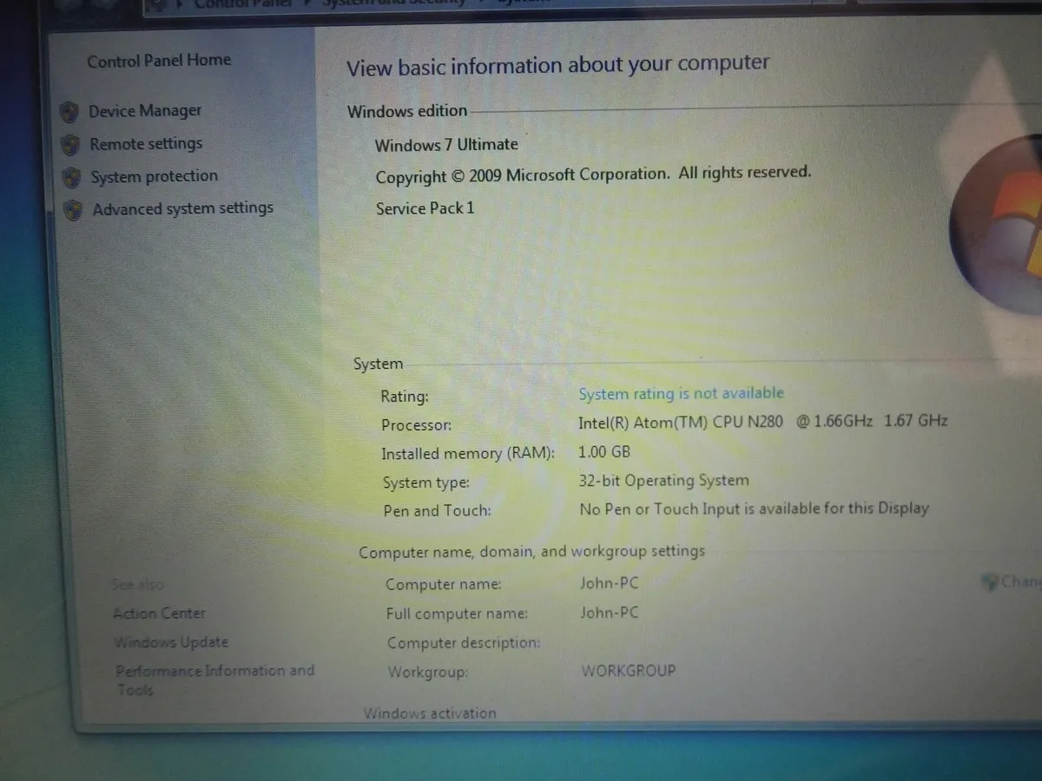Open Action Center from See also
This screenshot has width=1042, height=781.
tap(159, 613)
